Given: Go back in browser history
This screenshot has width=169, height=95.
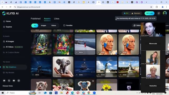Looking at the screenshot, I should click(2, 7).
